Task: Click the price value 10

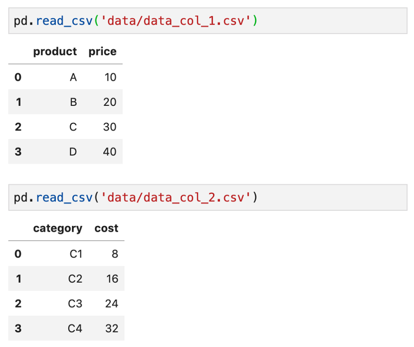Action: coord(110,77)
